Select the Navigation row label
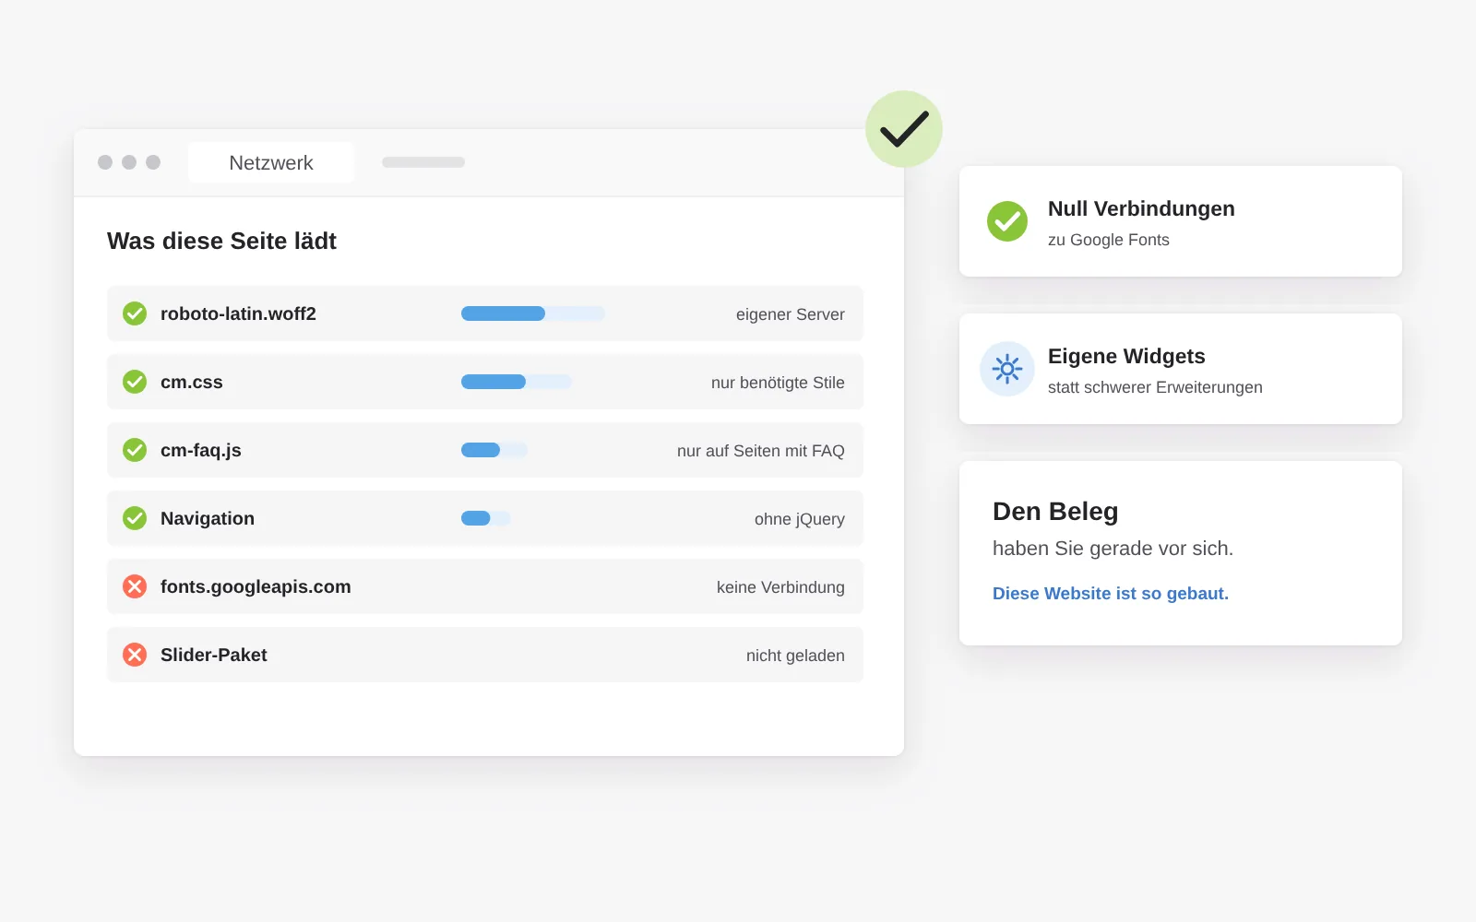 tap(208, 518)
